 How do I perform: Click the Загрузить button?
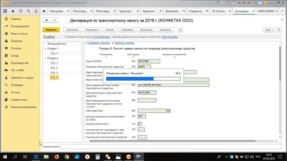coord(165,30)
